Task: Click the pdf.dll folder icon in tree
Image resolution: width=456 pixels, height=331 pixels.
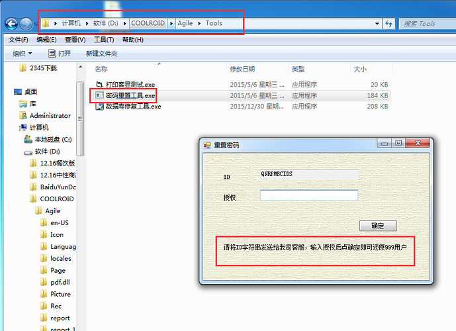Action: tap(44, 282)
